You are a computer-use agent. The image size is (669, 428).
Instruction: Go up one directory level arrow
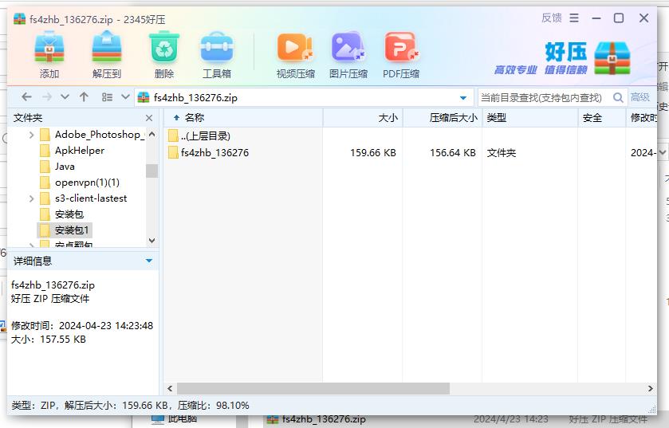[x=84, y=96]
